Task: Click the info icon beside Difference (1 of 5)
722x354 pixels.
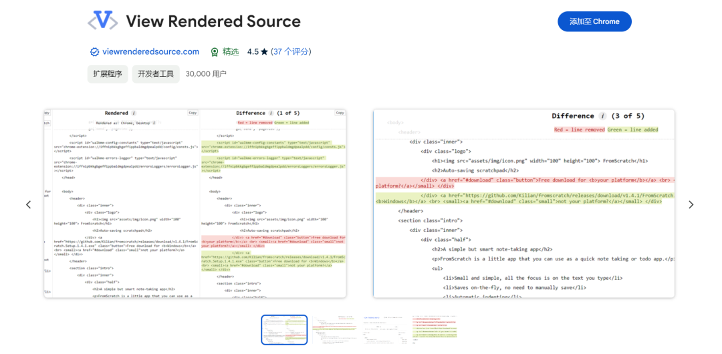Action: click(271, 114)
